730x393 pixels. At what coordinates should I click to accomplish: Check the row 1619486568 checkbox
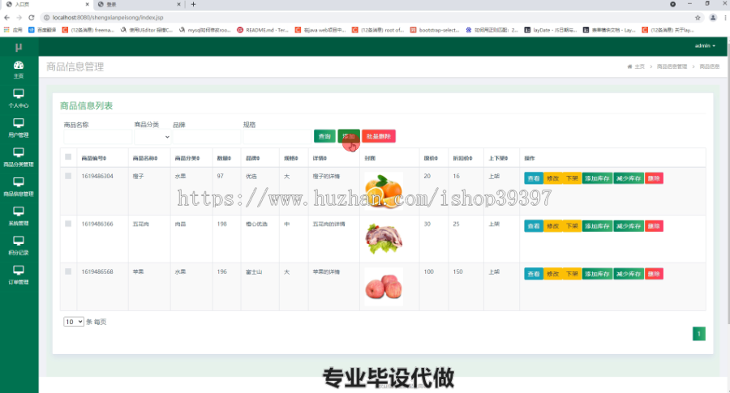[68, 271]
